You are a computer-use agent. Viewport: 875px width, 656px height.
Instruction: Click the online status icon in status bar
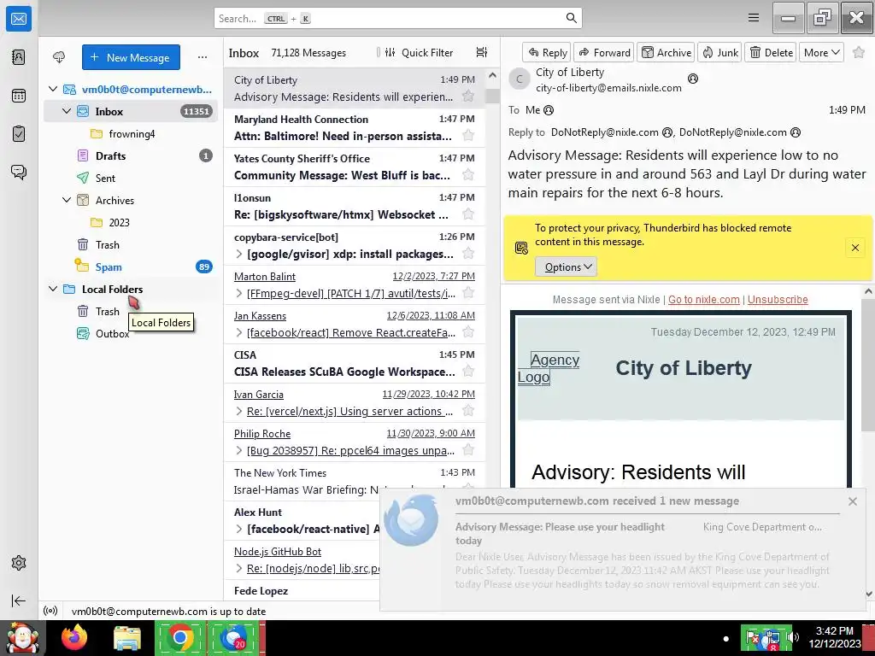(50, 611)
